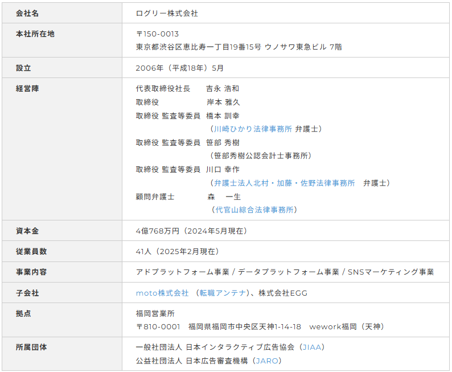Click the name 笹部 秀樹
The height and width of the screenshot is (372, 452).
223,143
